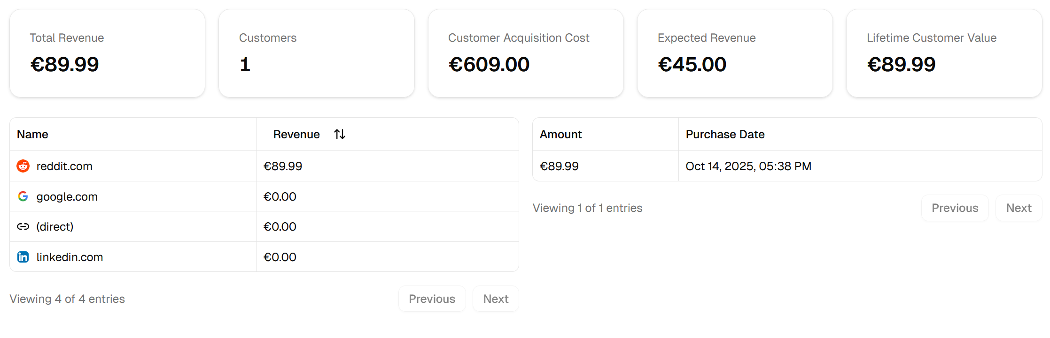
Task: Click Previous under the purchases table
Action: (x=955, y=208)
